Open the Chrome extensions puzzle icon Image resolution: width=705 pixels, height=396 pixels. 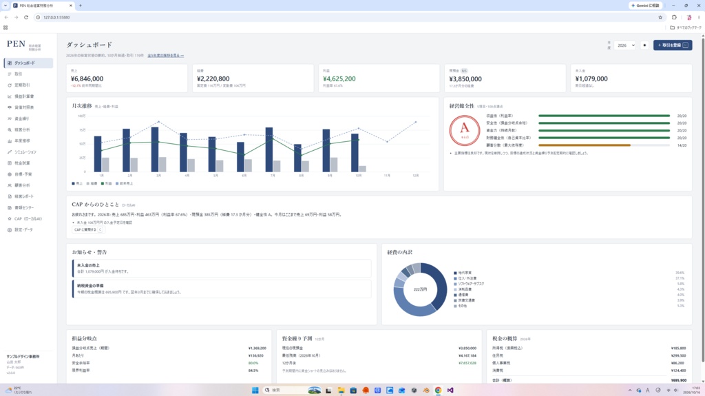pyautogui.click(x=674, y=17)
